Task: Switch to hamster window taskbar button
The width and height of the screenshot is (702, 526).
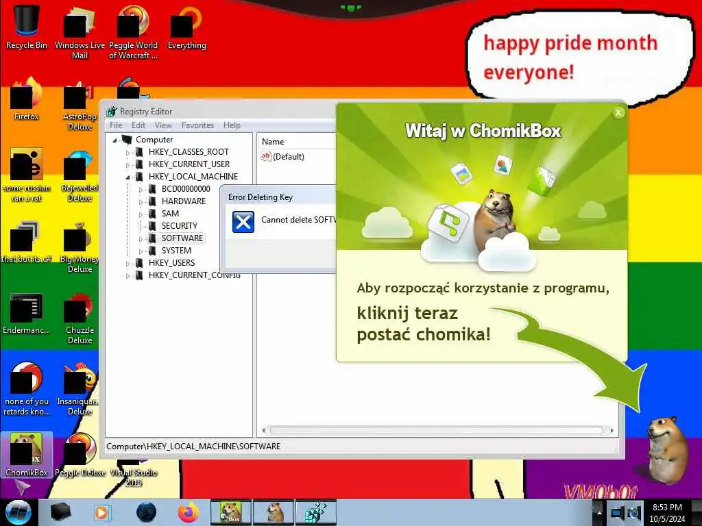Action: pos(274,512)
